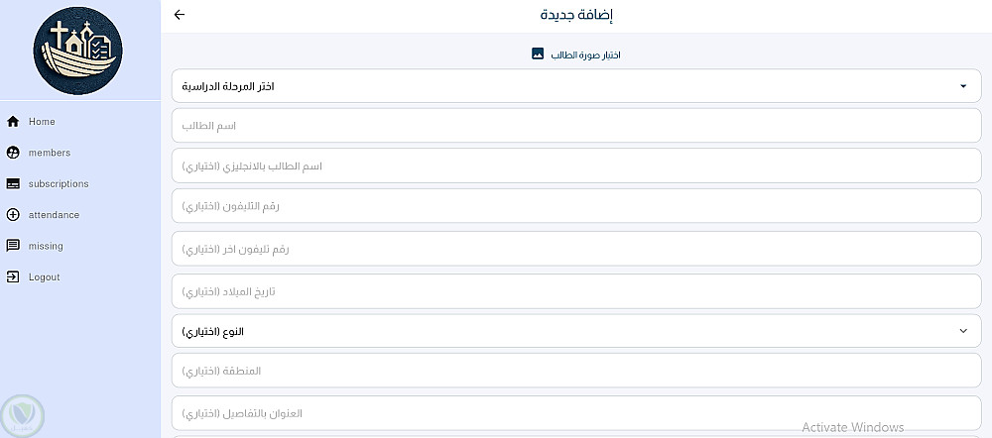Viewport: 992px width, 438px height.
Task: Expand the gender dropdown (النوع)
Action: tap(575, 330)
